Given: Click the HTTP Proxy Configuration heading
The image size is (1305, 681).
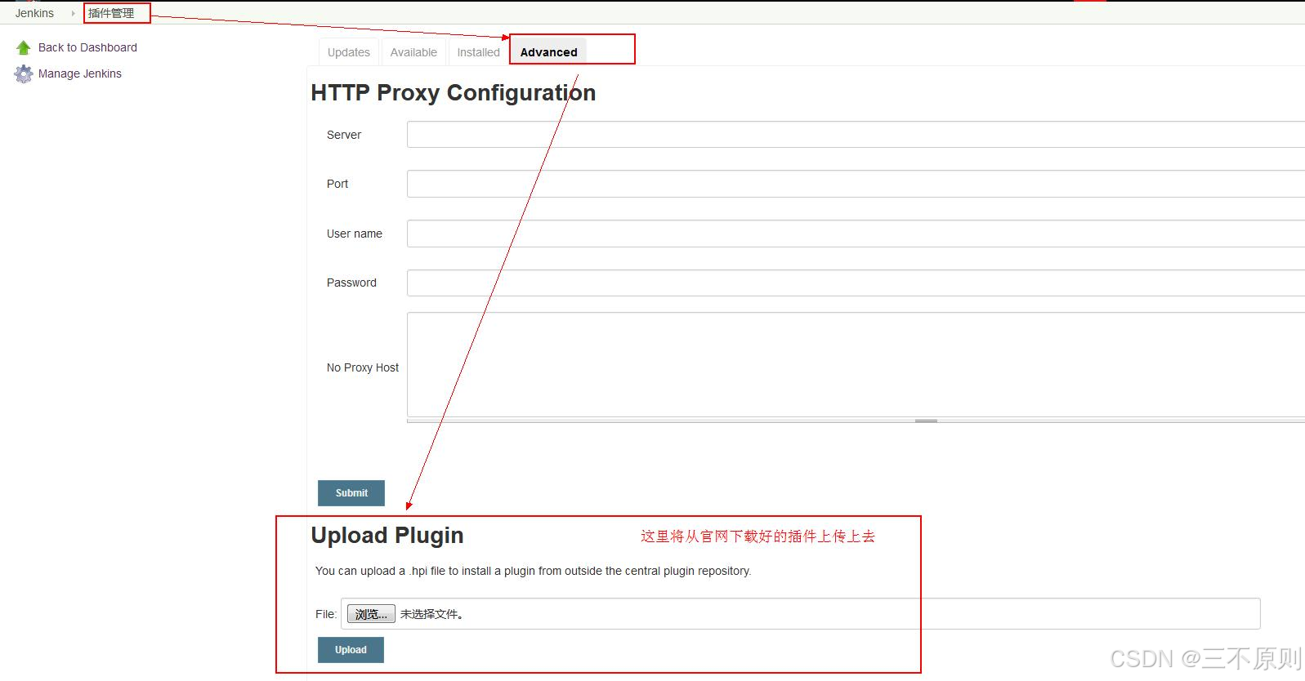Looking at the screenshot, I should [454, 93].
